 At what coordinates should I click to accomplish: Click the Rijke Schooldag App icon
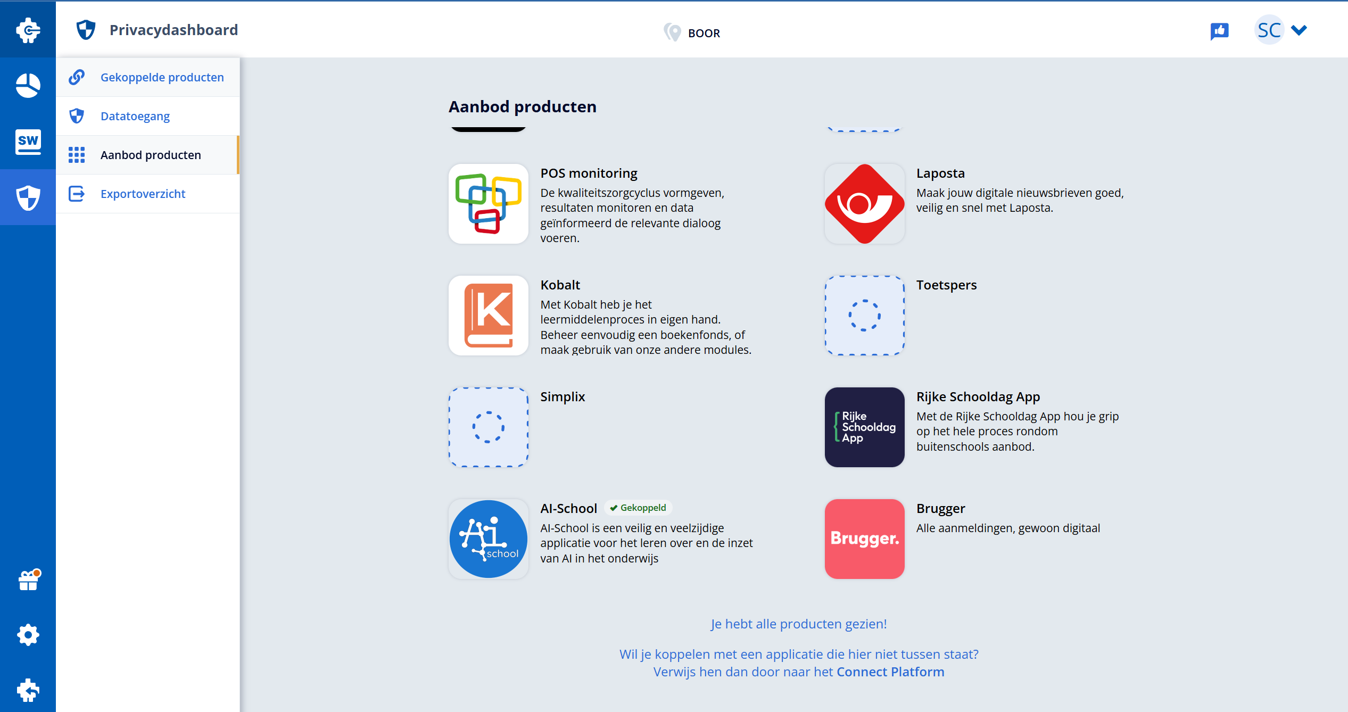point(864,427)
